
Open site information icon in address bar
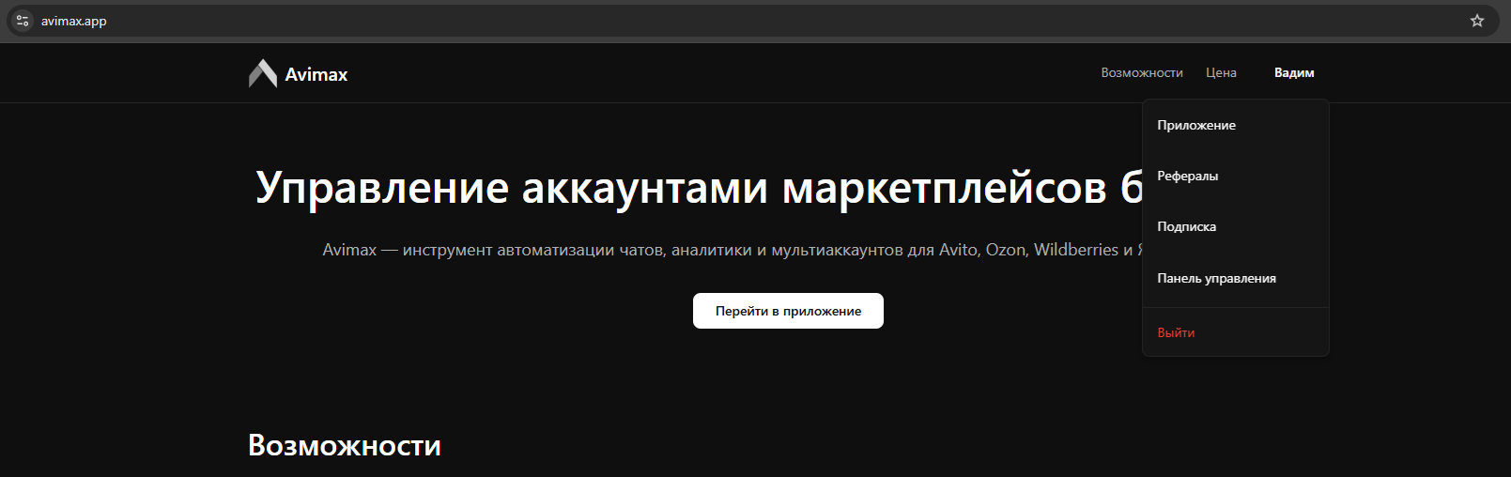click(23, 21)
